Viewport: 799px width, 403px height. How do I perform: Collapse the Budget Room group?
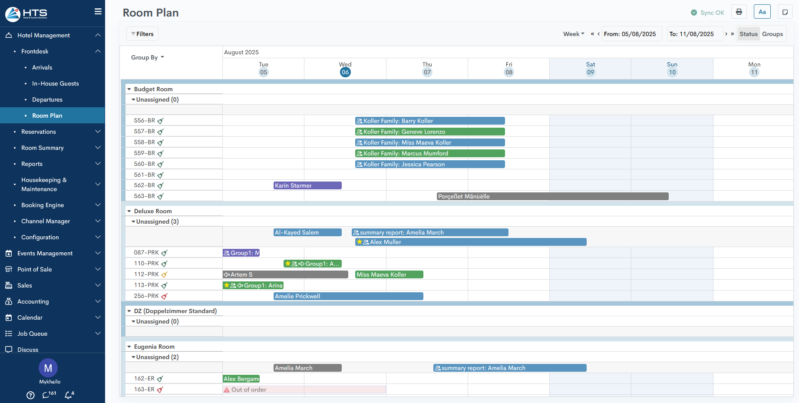(x=129, y=89)
